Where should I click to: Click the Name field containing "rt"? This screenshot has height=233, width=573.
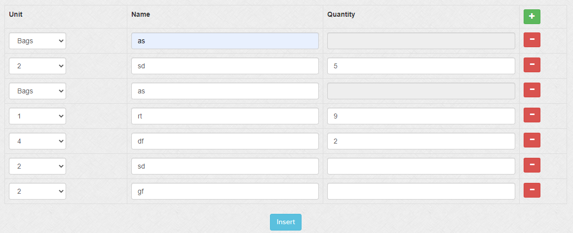point(225,116)
